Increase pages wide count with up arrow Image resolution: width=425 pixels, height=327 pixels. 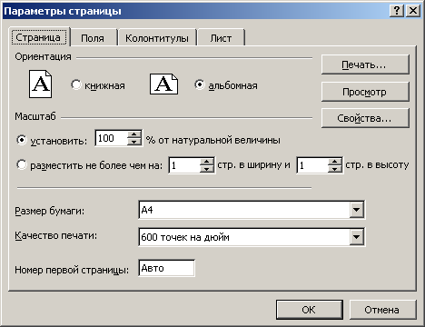click(x=207, y=161)
